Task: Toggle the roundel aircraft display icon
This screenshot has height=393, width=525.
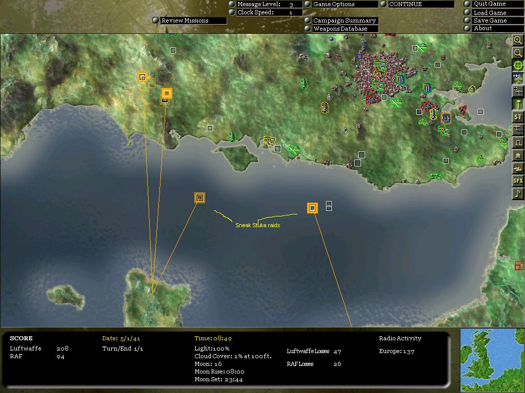Action: click(x=518, y=78)
